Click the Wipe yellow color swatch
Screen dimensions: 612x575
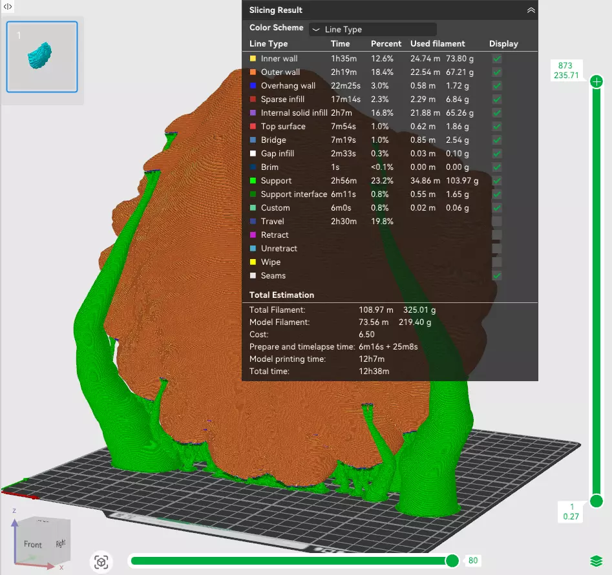click(253, 262)
